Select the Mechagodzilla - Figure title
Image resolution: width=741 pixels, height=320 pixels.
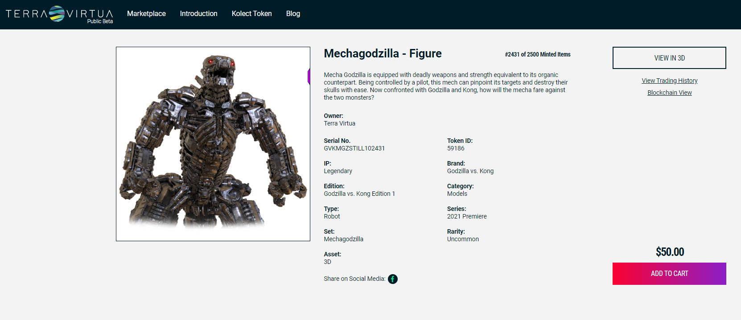(x=383, y=53)
